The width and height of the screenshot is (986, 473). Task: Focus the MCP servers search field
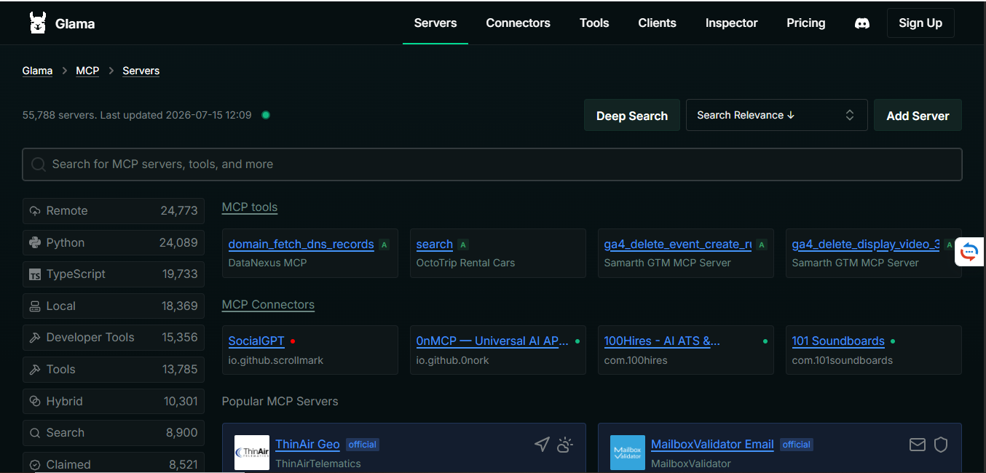point(492,164)
